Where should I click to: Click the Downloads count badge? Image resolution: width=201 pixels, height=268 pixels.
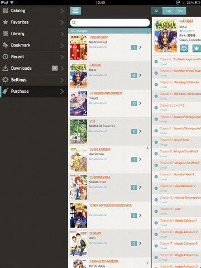coord(55,68)
